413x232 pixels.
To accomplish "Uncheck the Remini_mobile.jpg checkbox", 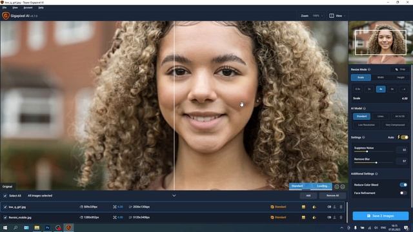I will click(5, 218).
